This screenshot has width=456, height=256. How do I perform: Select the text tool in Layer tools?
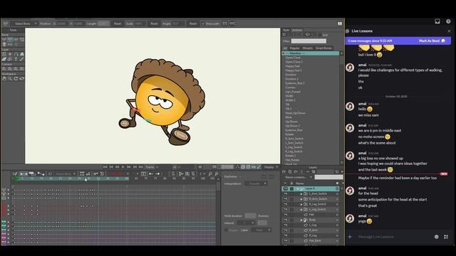tap(16, 59)
